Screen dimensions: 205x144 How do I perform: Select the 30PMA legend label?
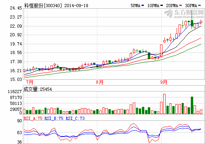pyautogui.click(x=191, y=6)
